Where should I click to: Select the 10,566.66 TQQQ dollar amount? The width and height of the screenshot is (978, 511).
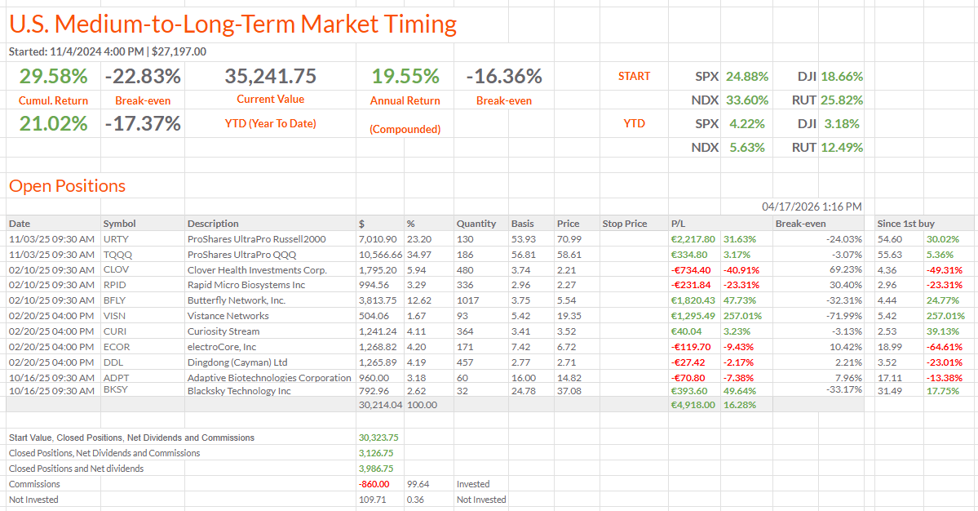click(x=380, y=255)
